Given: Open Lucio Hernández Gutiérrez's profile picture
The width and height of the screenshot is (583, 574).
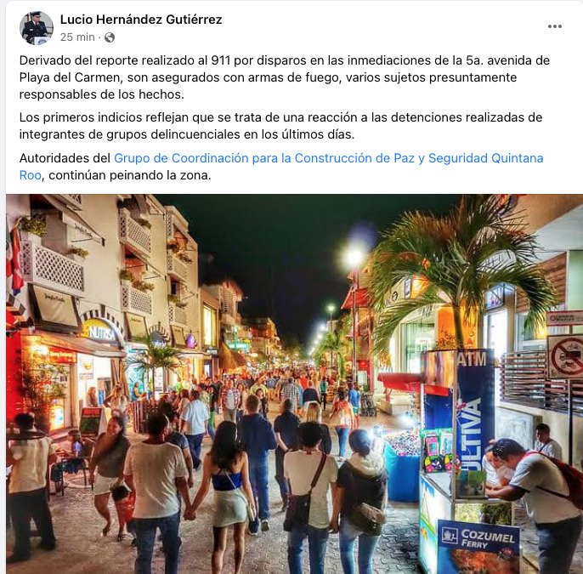Looking at the screenshot, I should point(36,28).
